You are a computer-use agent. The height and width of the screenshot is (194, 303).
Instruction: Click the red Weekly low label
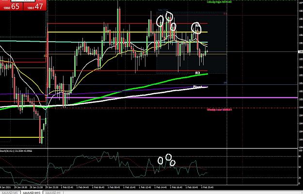(x=219, y=110)
